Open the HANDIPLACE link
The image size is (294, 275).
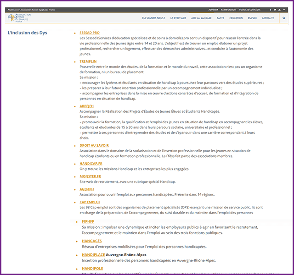point(93,255)
